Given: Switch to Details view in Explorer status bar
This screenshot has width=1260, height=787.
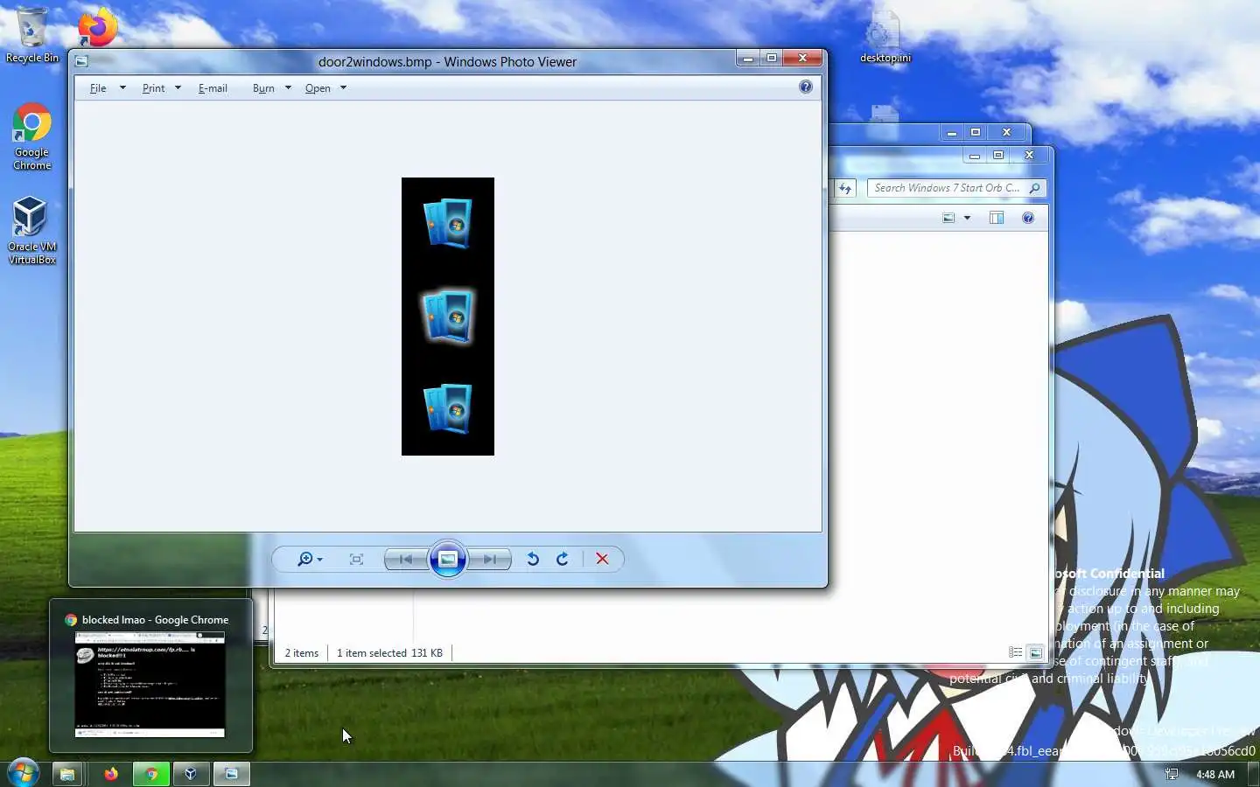Looking at the screenshot, I should tap(1015, 652).
